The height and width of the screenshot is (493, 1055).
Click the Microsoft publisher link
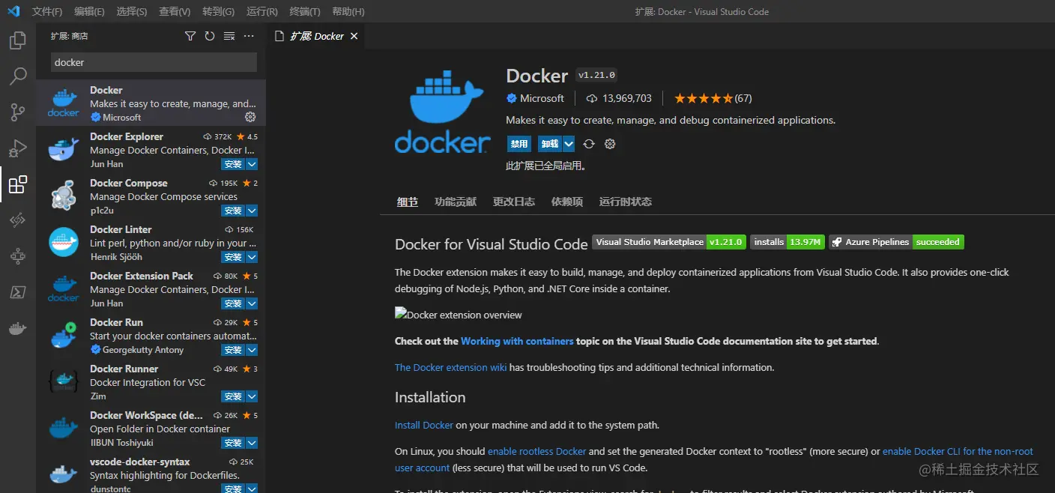542,98
